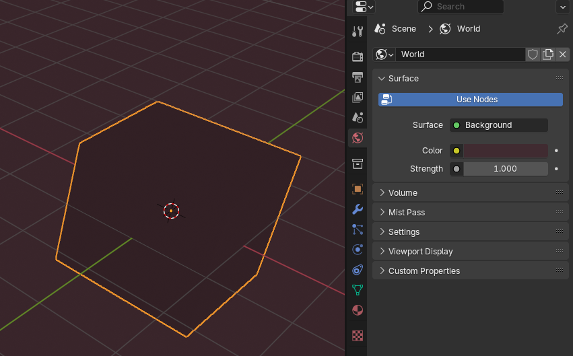573x356 pixels.
Task: Open the Object properties tab icon
Action: 358,189
